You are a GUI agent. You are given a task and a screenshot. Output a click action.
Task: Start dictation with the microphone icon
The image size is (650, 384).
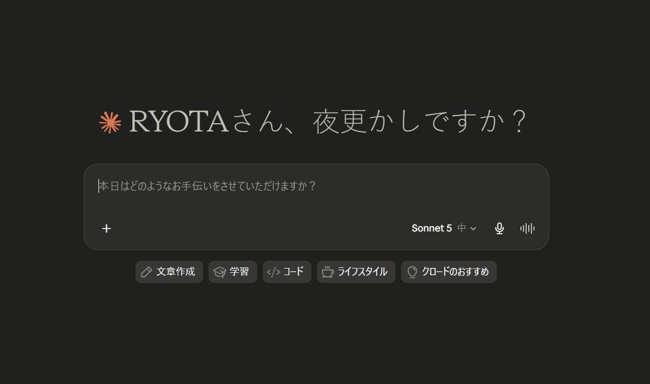(500, 228)
